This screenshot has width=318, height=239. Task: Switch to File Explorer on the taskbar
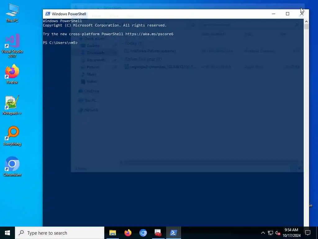click(112, 233)
